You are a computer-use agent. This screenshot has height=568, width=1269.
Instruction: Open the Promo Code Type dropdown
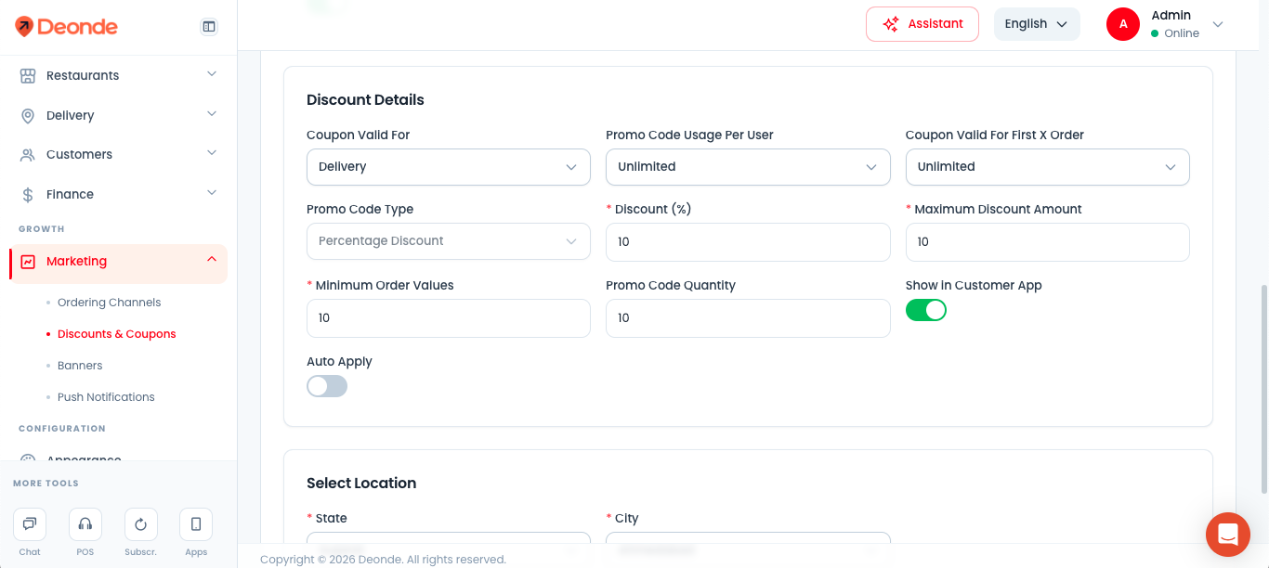tap(449, 241)
